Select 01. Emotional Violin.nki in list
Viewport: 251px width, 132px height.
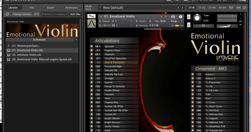point(42,50)
